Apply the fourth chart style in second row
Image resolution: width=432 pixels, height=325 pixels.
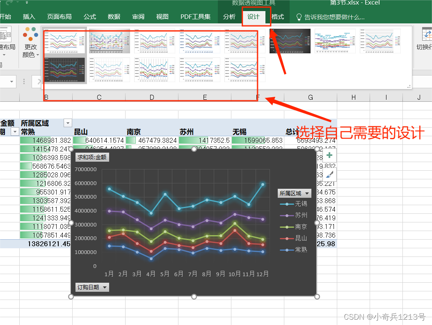pos(200,70)
